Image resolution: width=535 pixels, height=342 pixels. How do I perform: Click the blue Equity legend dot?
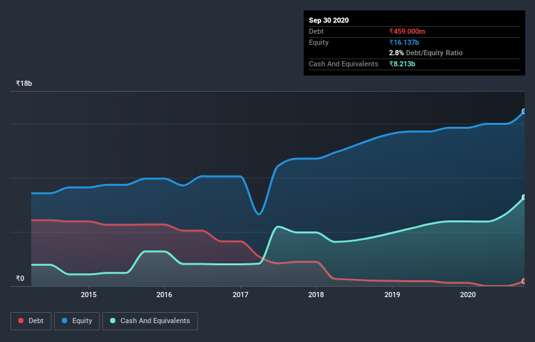coord(65,321)
